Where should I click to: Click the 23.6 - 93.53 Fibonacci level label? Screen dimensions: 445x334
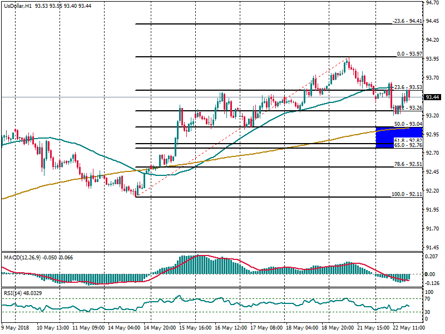coord(408,87)
